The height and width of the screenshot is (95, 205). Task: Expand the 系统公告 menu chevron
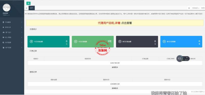click(x=22, y=27)
